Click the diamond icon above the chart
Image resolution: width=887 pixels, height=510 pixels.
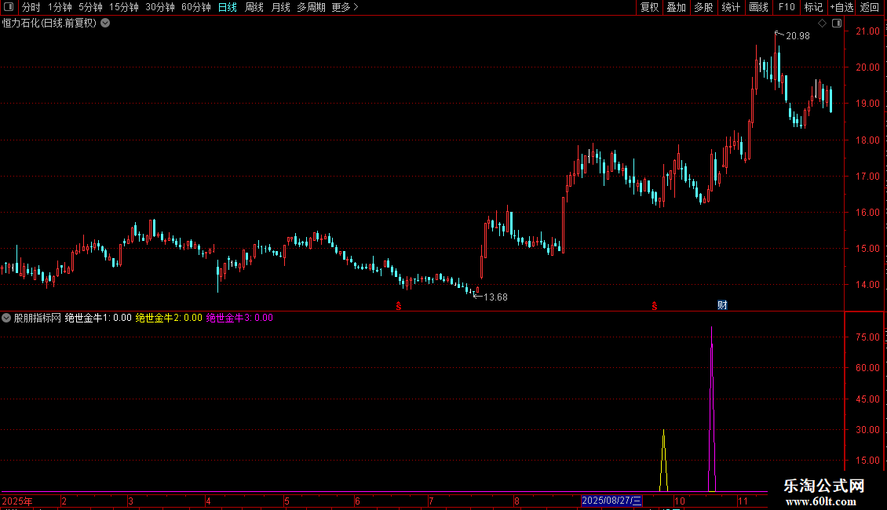tap(822, 24)
